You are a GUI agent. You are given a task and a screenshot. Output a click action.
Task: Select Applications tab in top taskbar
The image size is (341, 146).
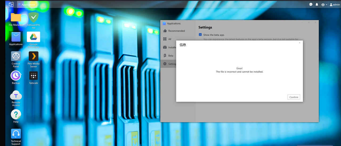point(27,5)
